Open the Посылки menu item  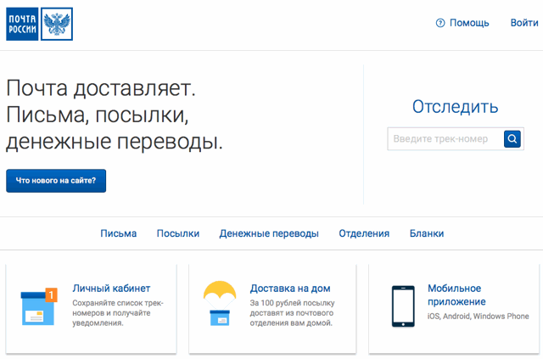(x=178, y=233)
